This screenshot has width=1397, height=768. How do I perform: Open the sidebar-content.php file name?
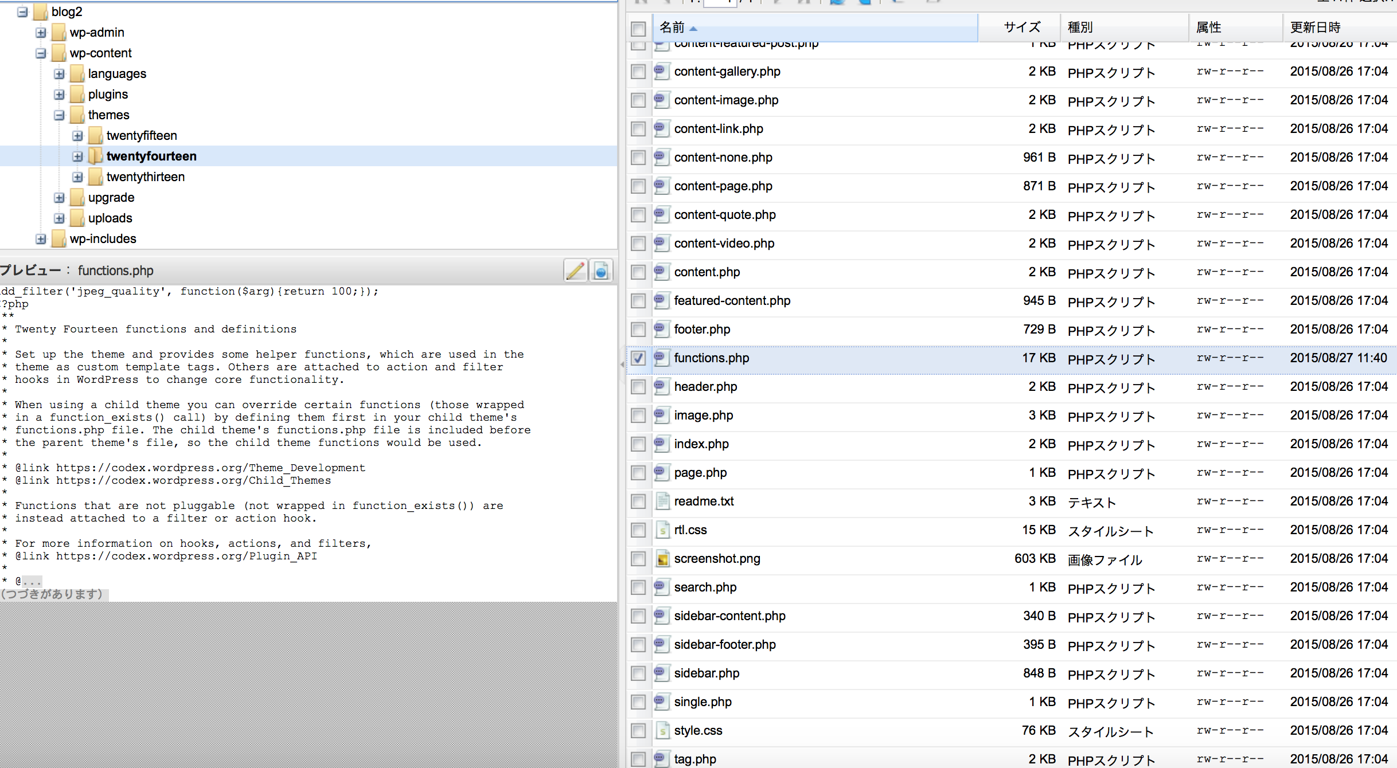tap(730, 616)
